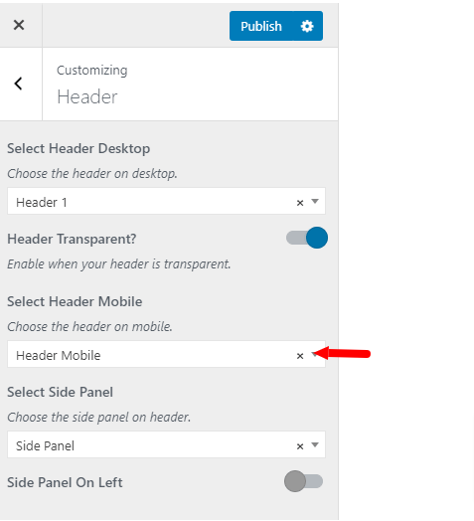Clear the Header 1 selection
Screen dimensions: 474x521
click(x=300, y=203)
